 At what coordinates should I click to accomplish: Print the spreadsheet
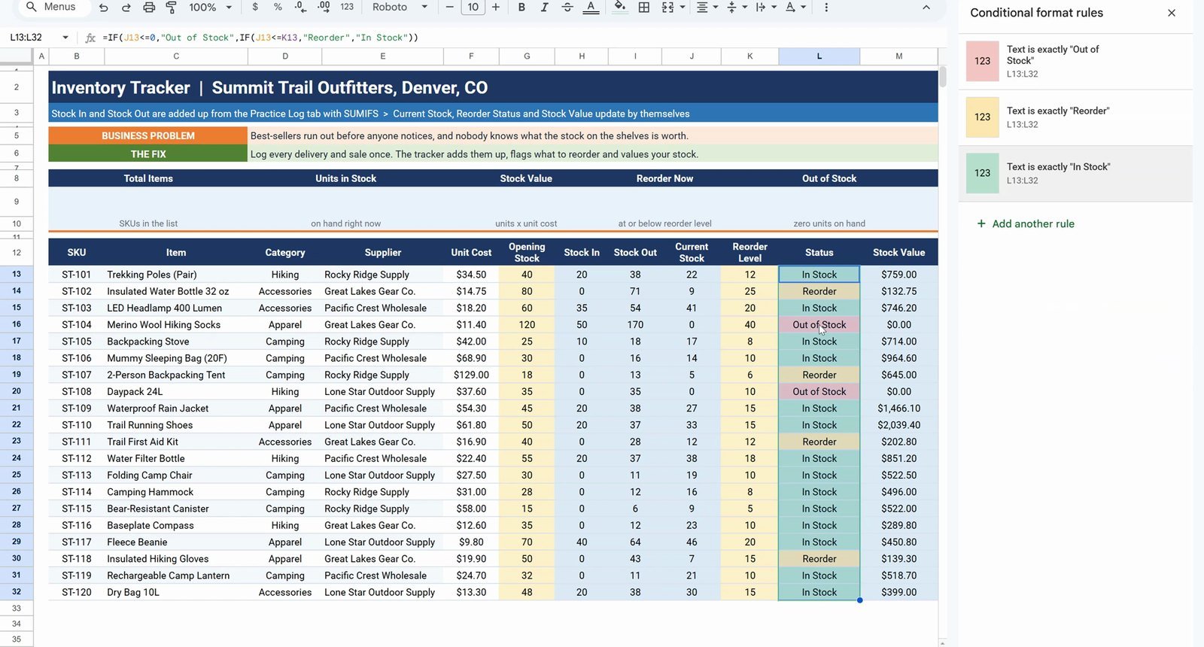pyautogui.click(x=149, y=8)
